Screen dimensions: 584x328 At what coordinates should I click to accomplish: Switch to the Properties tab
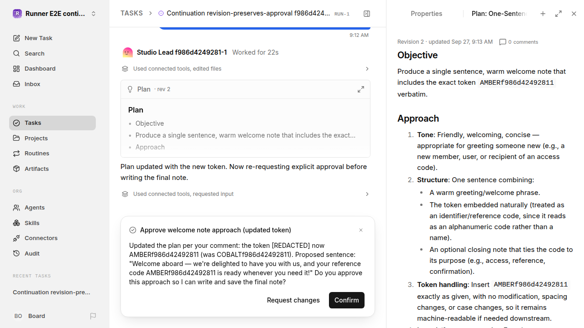pyautogui.click(x=427, y=14)
